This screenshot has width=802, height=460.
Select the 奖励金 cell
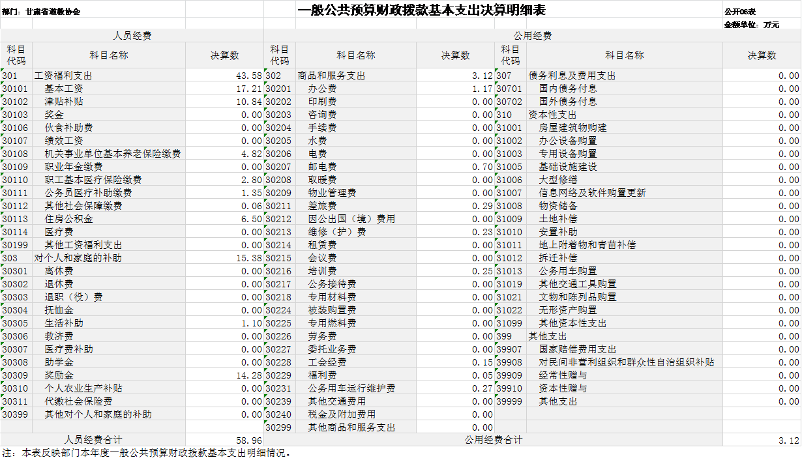[109, 375]
